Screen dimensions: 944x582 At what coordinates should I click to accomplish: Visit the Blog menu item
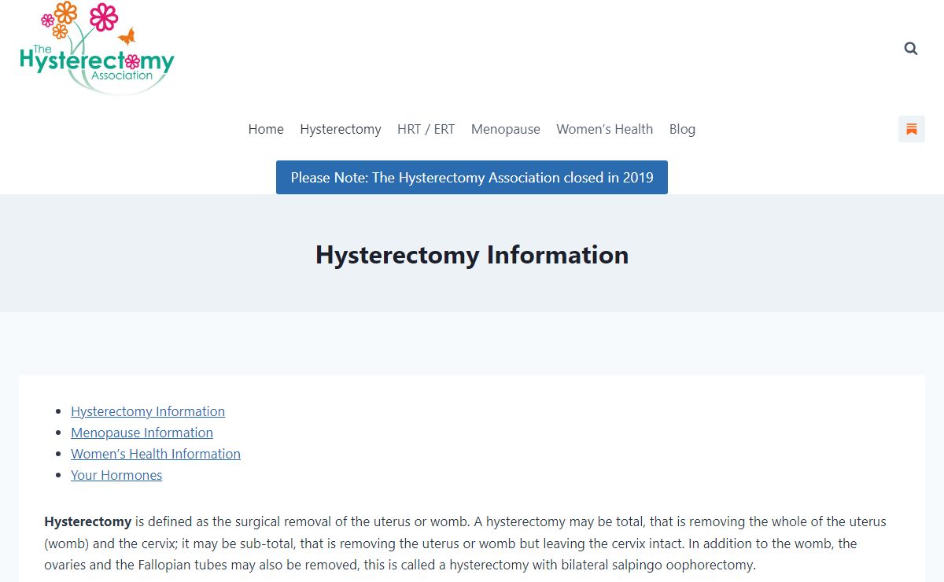click(682, 129)
